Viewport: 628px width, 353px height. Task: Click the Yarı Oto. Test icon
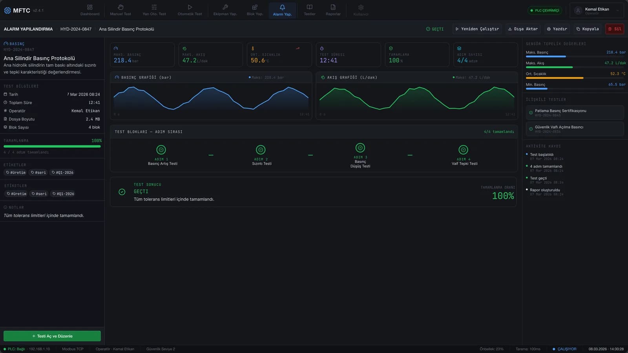pos(154,7)
